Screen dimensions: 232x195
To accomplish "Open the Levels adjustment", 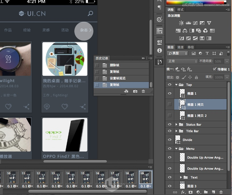I will tap(188, 23).
